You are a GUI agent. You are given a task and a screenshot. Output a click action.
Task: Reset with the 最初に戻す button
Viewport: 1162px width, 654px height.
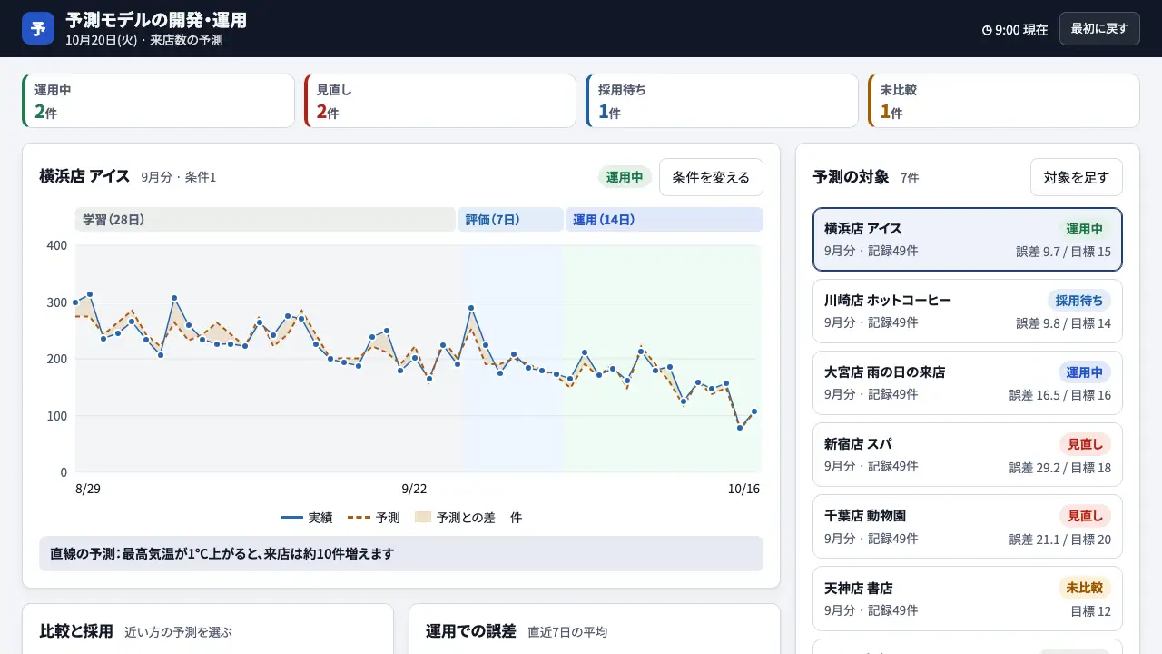[1099, 28]
